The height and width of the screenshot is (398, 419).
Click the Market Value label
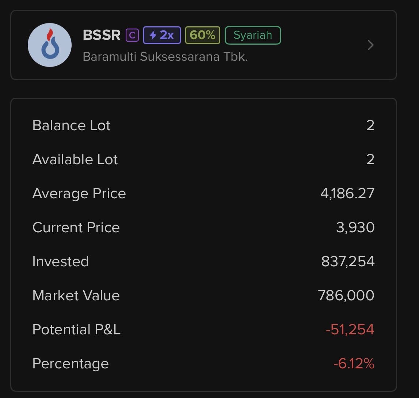76,296
